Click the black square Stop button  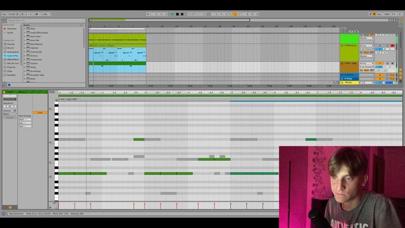(x=177, y=14)
